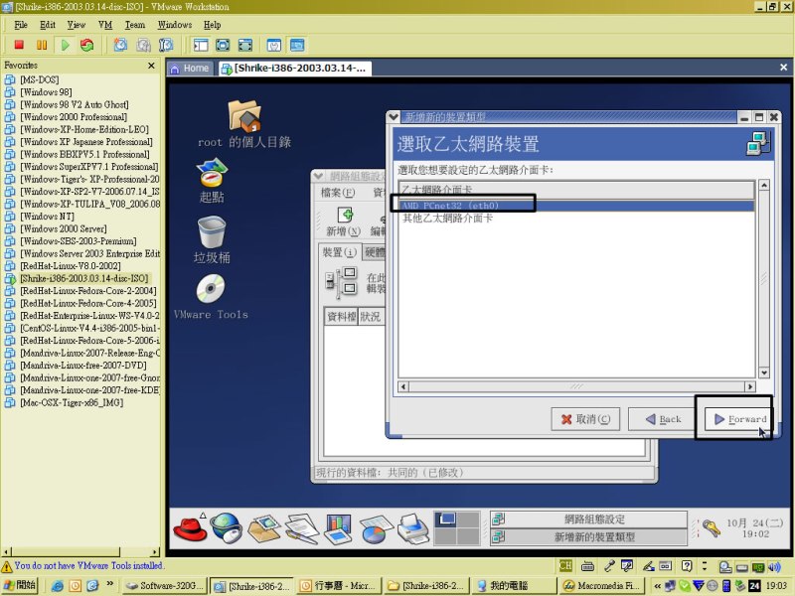Open the Trash can desktop icon
This screenshot has height=596, width=795.
click(x=212, y=232)
